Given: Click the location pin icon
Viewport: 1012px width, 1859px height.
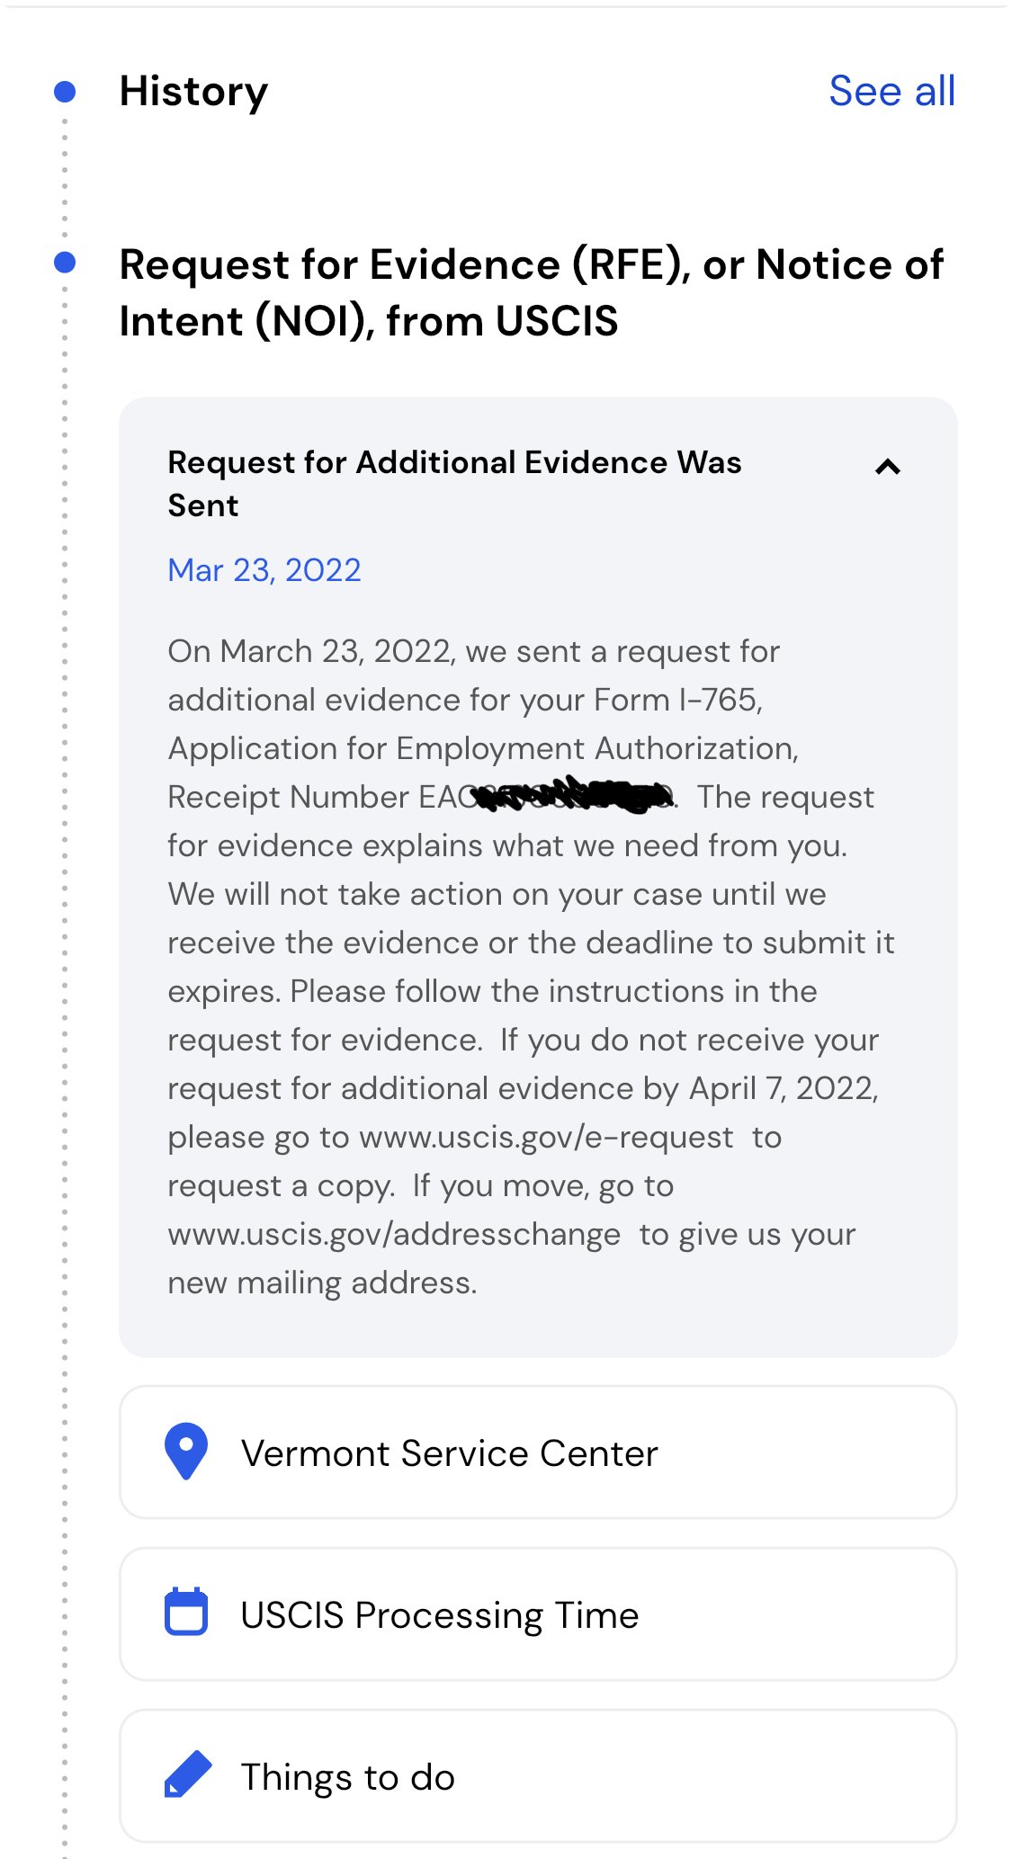Looking at the screenshot, I should [186, 1451].
